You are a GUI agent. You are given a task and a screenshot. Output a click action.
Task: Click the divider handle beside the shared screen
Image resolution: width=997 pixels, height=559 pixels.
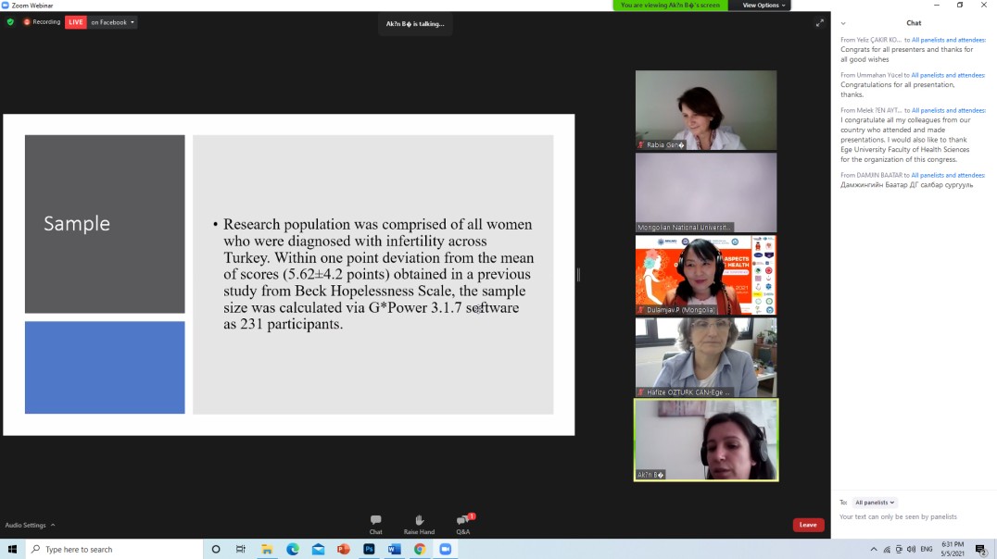click(x=578, y=275)
